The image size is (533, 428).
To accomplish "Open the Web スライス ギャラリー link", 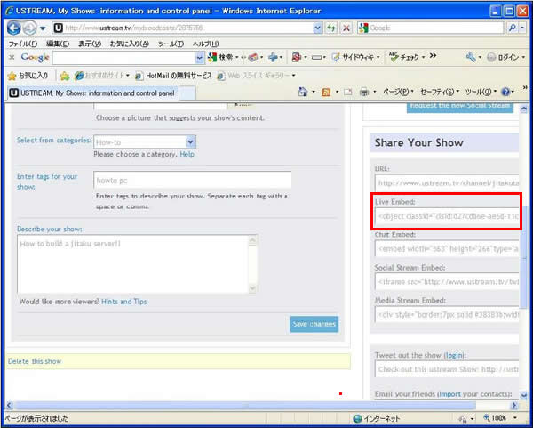I will [x=255, y=76].
